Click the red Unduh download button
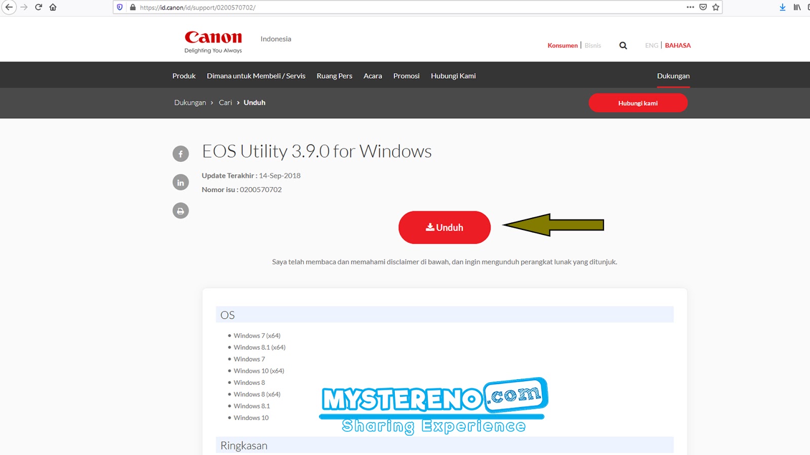The height and width of the screenshot is (455, 810). click(444, 227)
